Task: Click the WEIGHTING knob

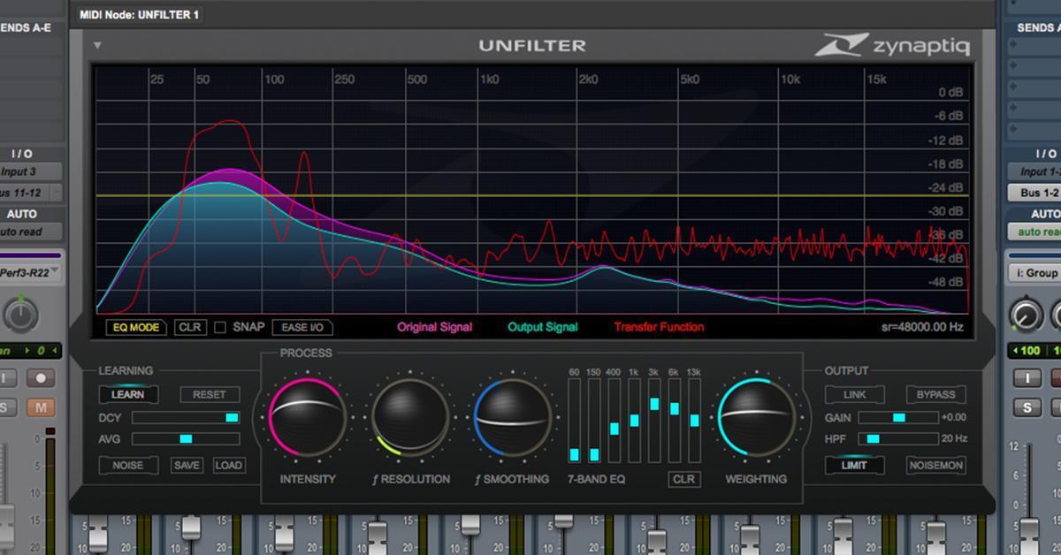Action: [x=756, y=416]
